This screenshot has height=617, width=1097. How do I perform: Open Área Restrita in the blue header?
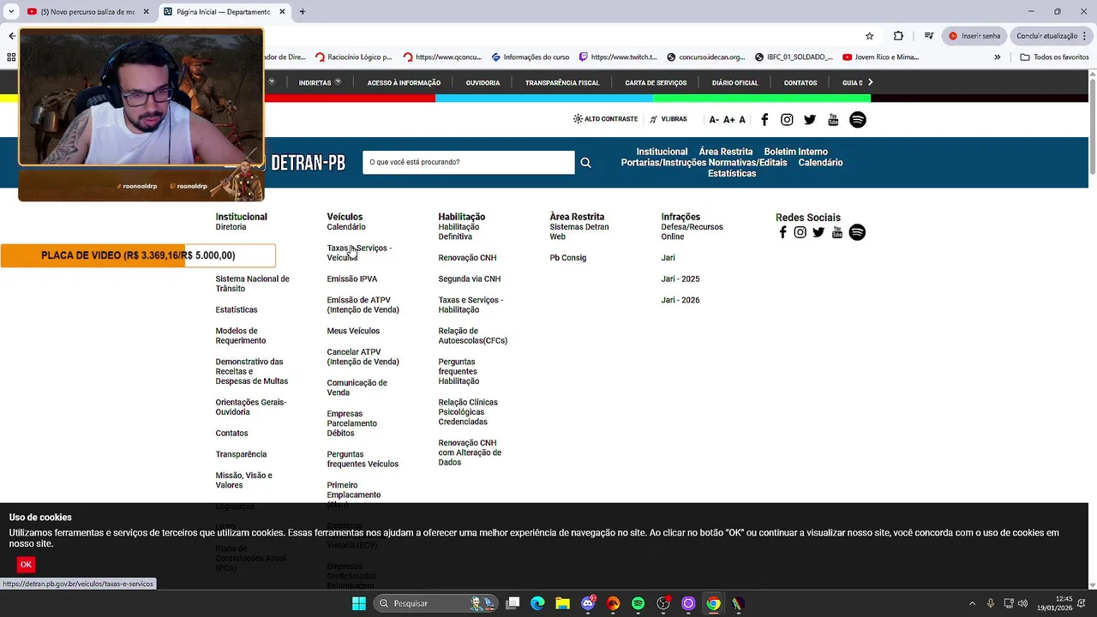(726, 152)
